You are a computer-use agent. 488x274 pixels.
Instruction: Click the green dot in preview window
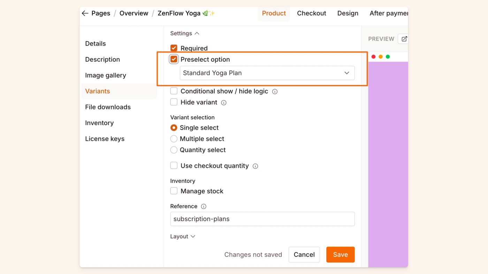click(388, 57)
